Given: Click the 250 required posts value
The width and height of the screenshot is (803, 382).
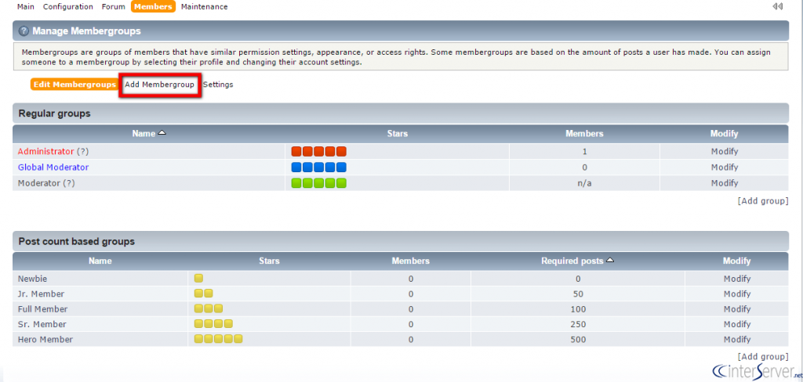Looking at the screenshot, I should point(578,324).
